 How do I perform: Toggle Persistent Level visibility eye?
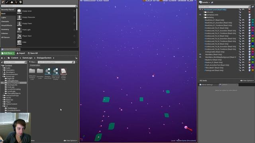(x=200, y=10)
